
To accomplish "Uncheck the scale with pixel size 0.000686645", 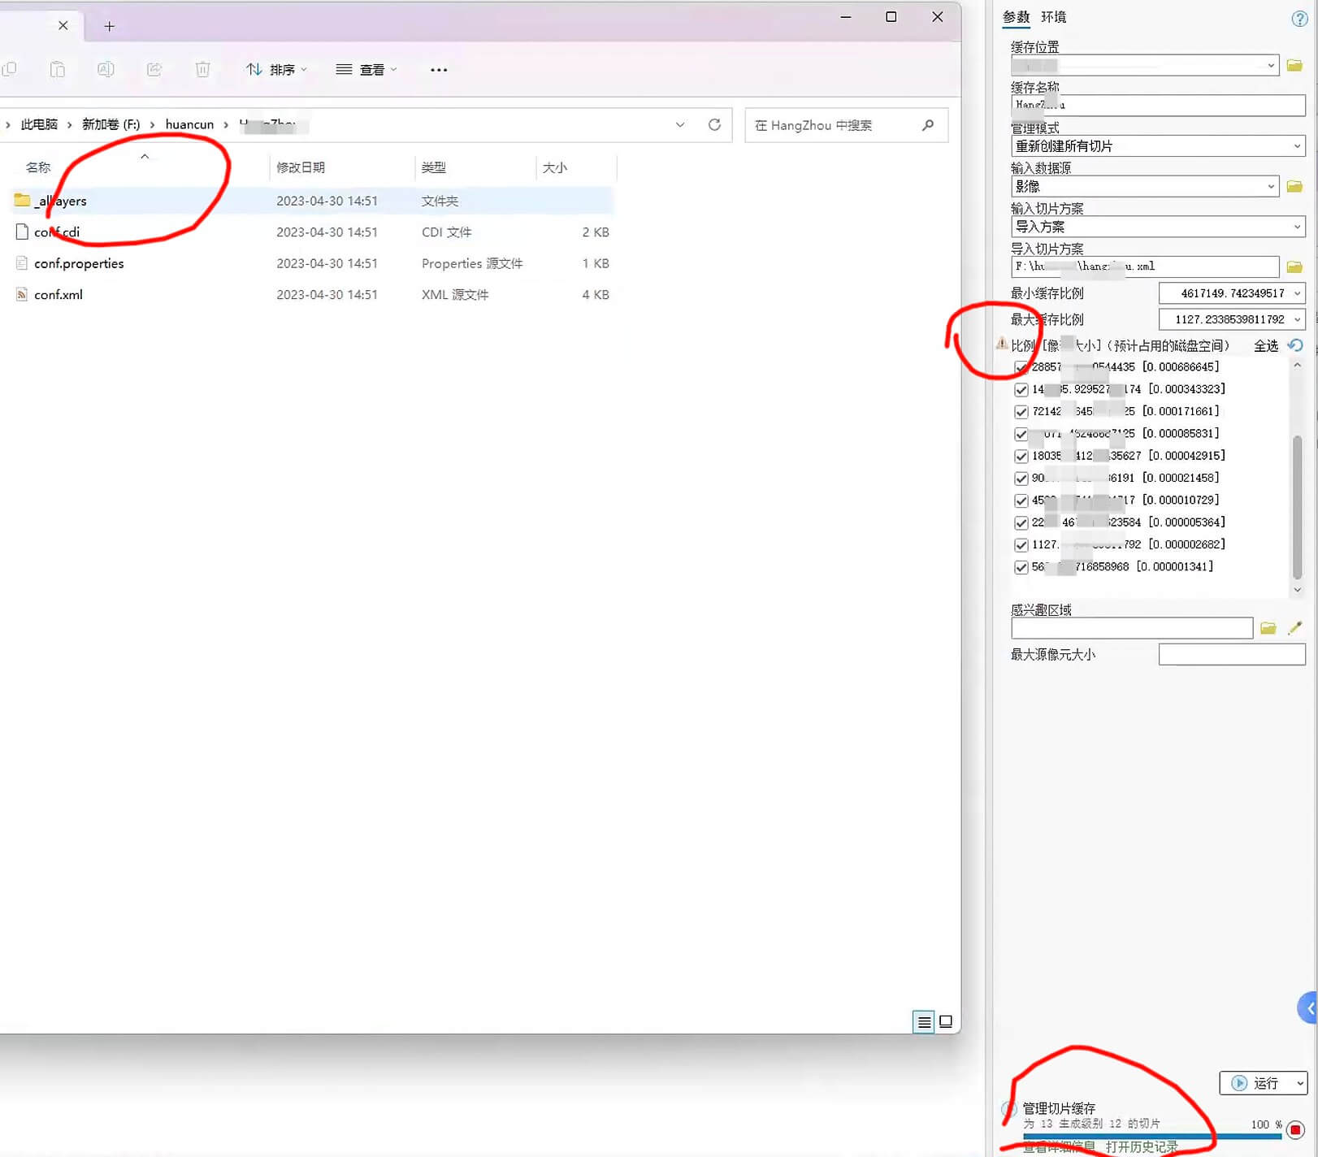I will click(1021, 367).
